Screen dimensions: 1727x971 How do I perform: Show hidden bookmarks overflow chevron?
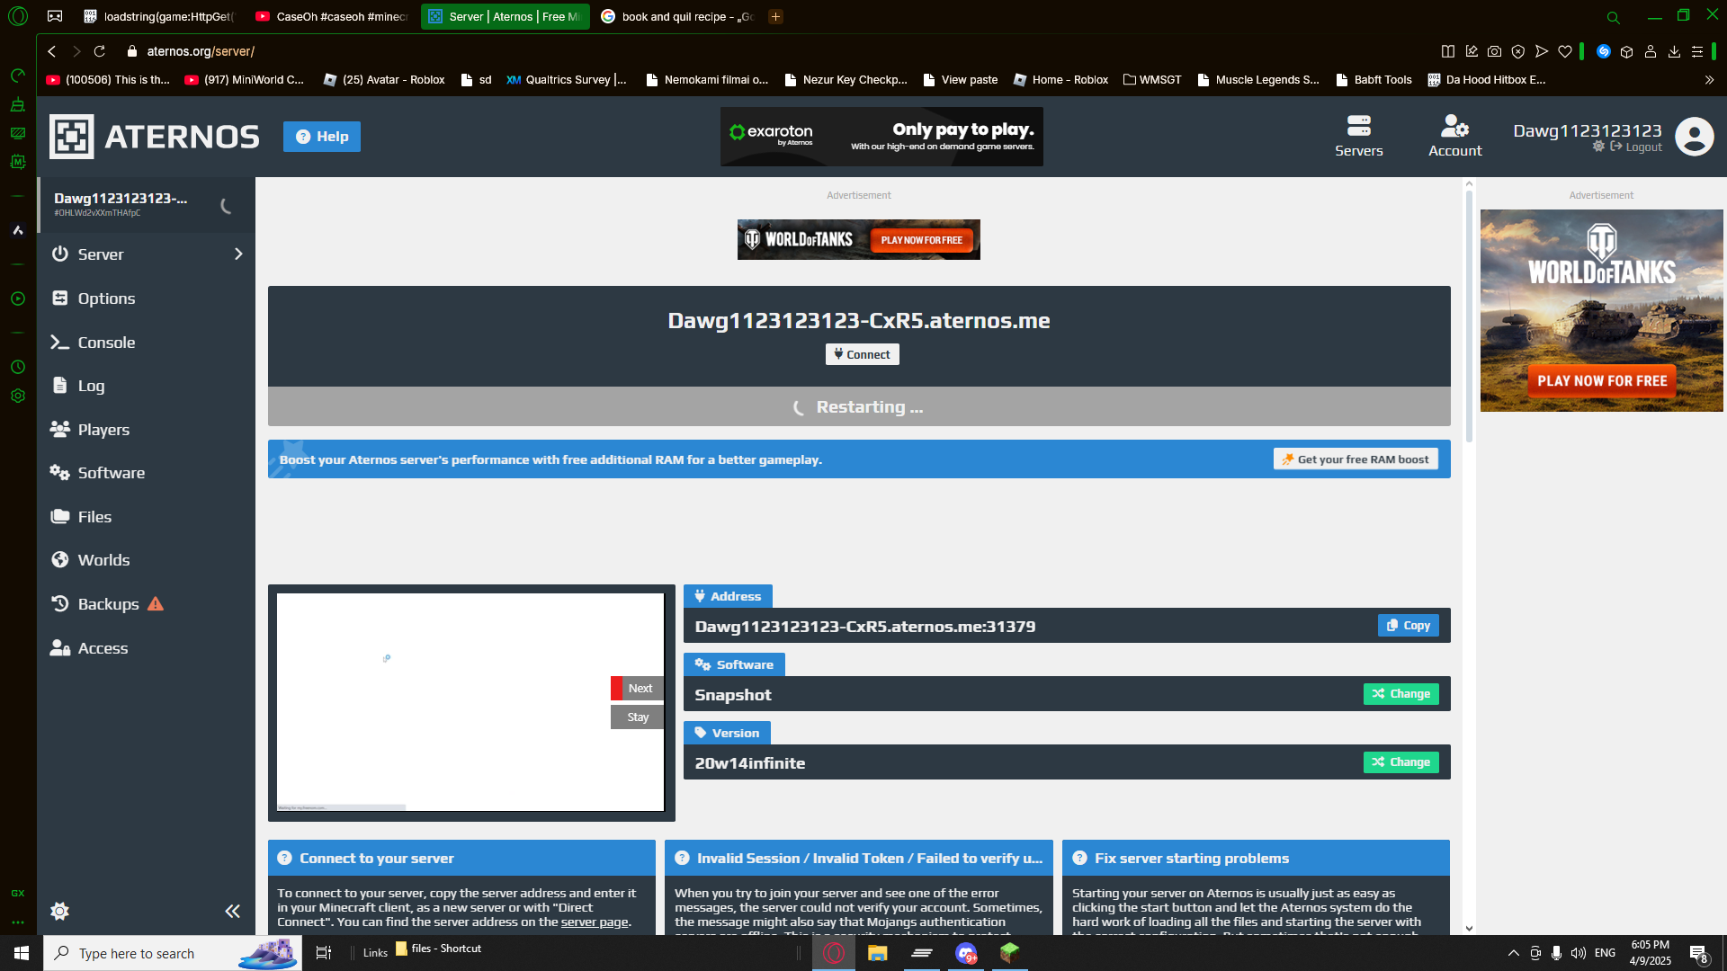coord(1709,80)
